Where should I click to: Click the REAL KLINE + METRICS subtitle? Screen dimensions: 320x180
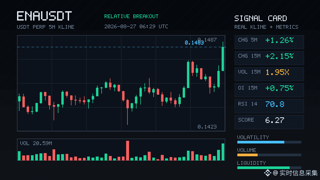tap(266, 27)
